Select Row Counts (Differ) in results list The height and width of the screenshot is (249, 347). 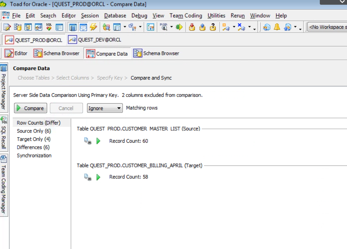[x=38, y=123]
